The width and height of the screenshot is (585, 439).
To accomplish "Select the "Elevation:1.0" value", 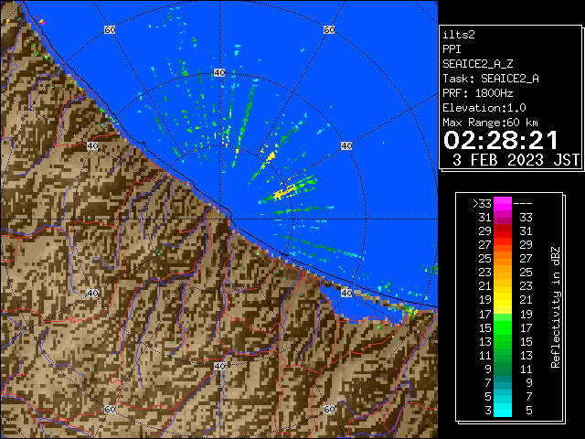I will coord(484,108).
